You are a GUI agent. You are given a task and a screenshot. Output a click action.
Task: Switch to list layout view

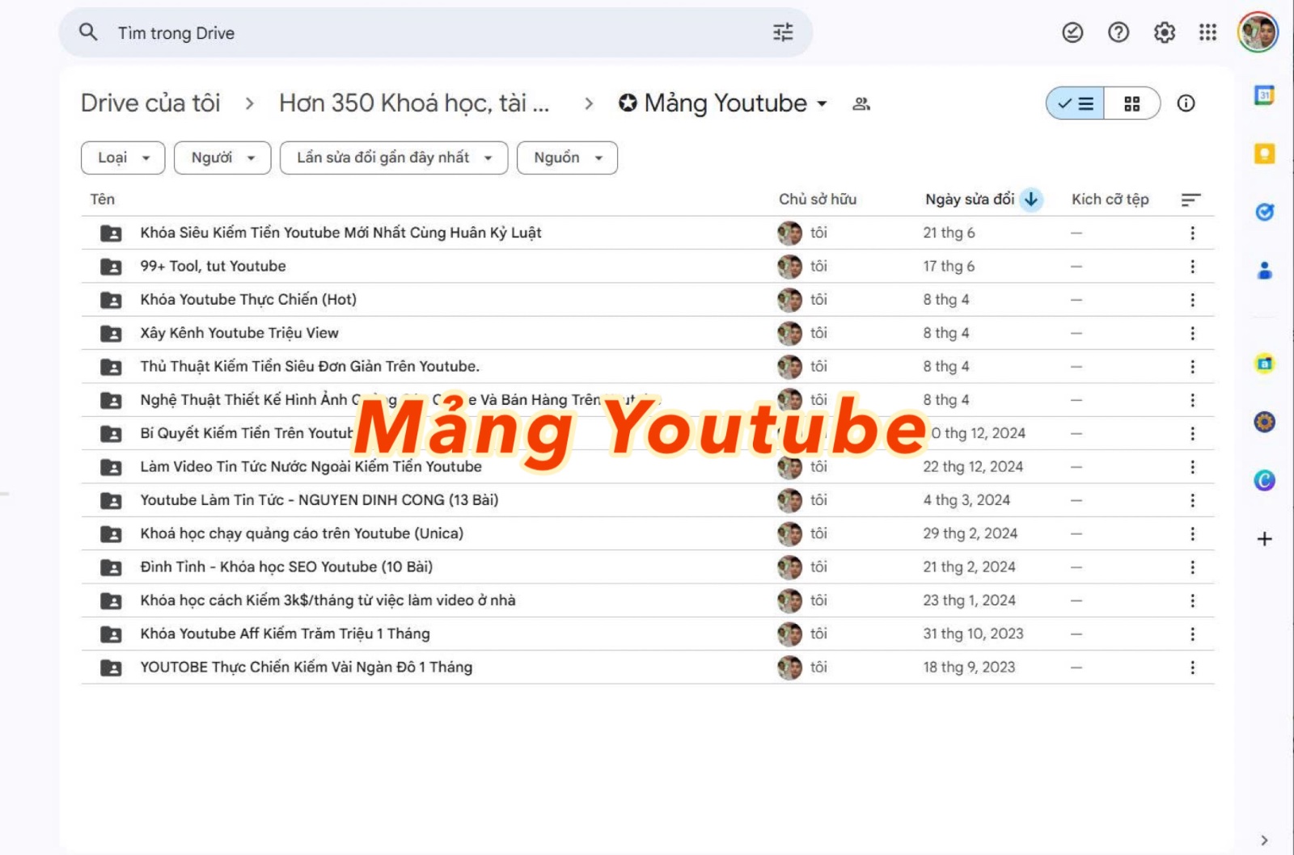pos(1076,103)
